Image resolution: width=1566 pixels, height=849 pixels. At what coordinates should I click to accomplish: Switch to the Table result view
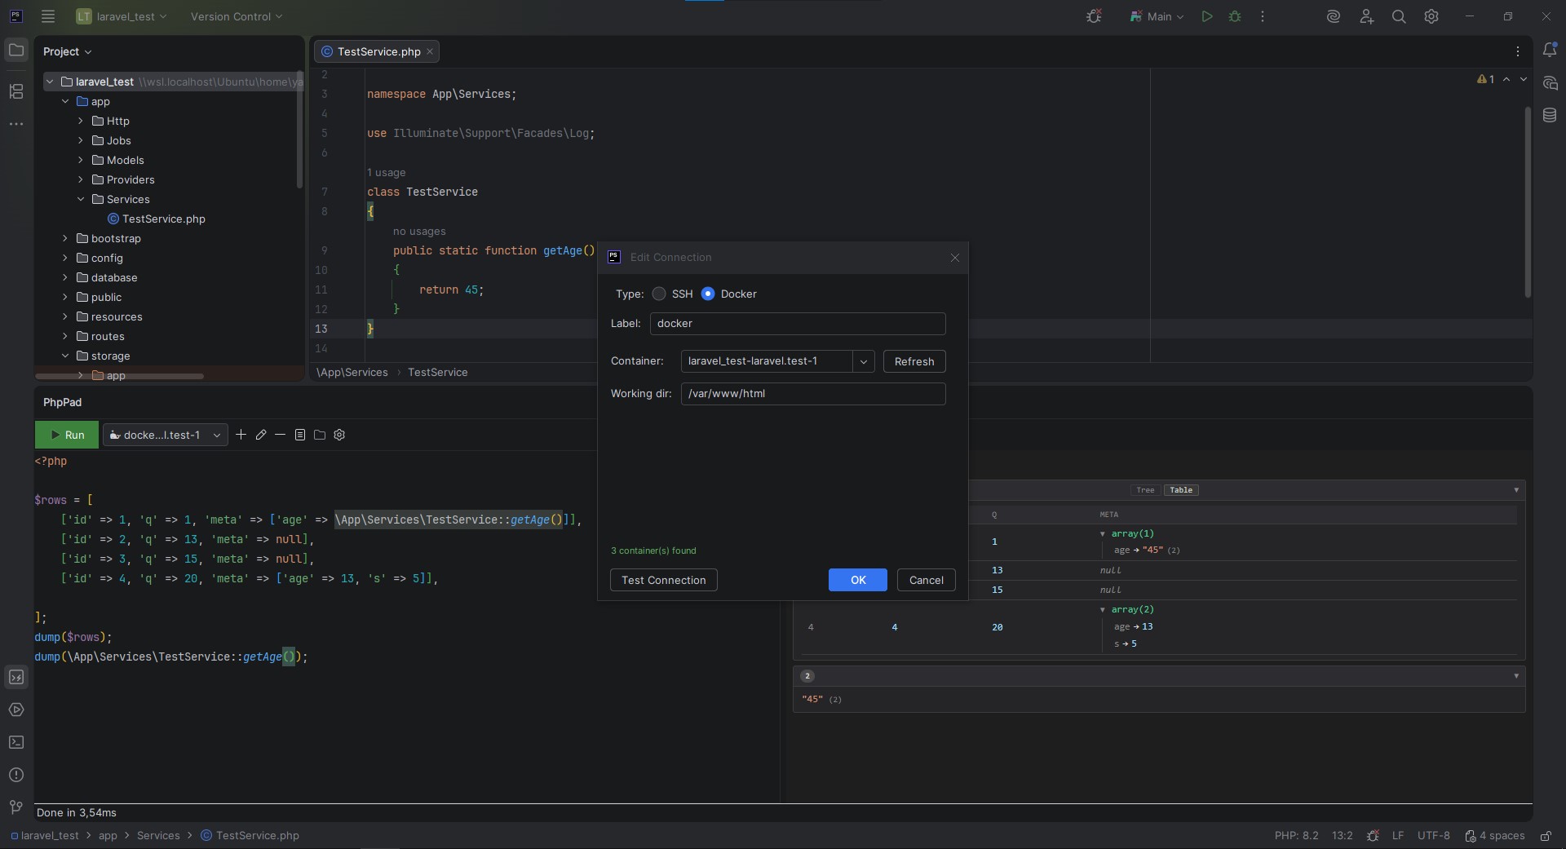click(1182, 490)
